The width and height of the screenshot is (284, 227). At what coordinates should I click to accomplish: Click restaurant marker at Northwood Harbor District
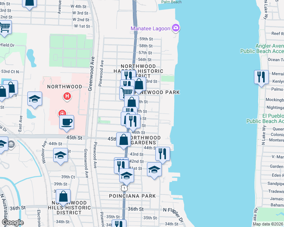point(128,75)
